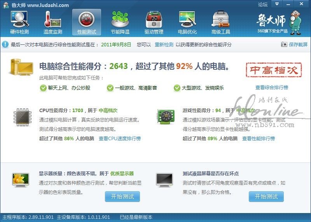
Task: Click the CPU 86% percentile value
Action: point(69,138)
